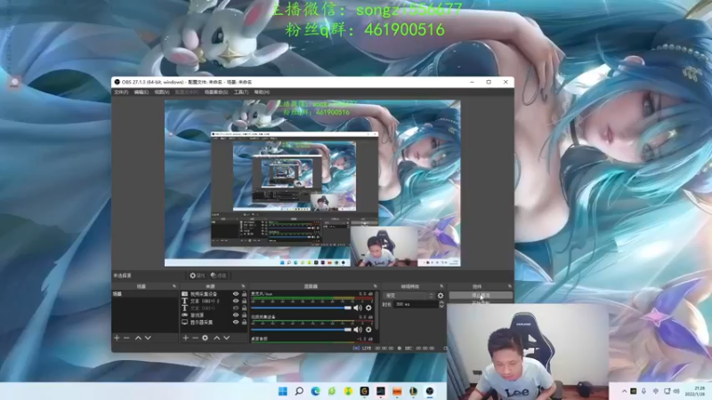The width and height of the screenshot is (712, 400).
Task: Hide the display capture source
Action: coord(236,322)
